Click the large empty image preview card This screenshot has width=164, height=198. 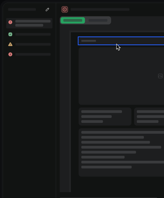[121, 76]
